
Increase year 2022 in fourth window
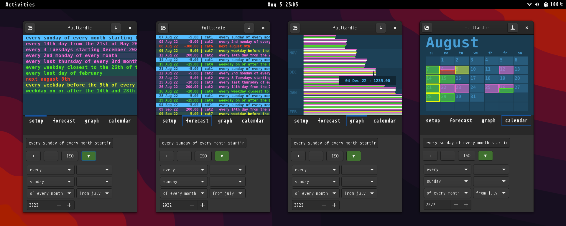pyautogui.click(x=466, y=205)
